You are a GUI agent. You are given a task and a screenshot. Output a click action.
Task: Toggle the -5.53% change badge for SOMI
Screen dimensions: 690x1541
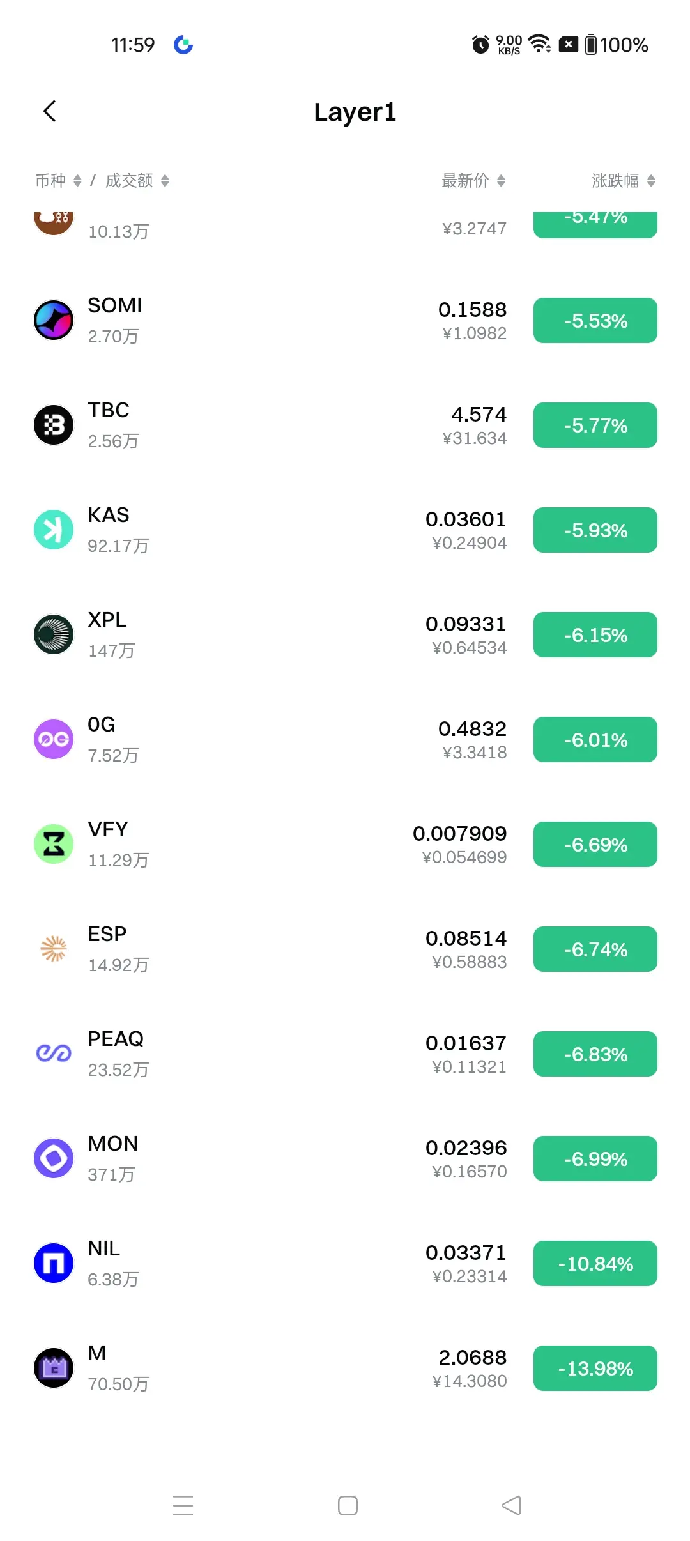pos(595,321)
